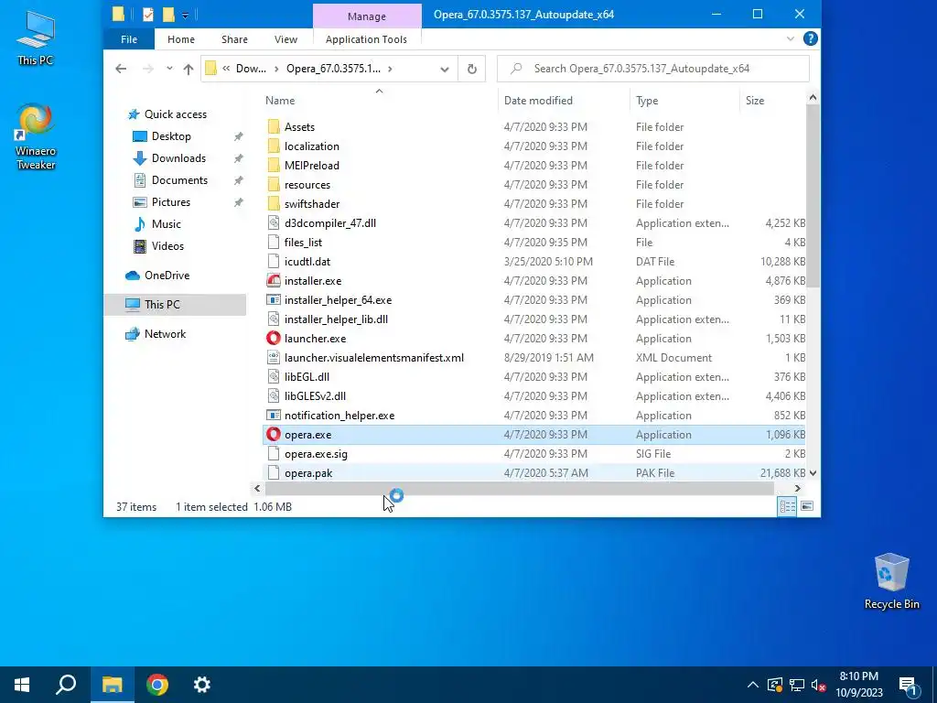Screen dimensions: 937x703
Task: Click the Assets folder icon
Action: [x=273, y=126]
